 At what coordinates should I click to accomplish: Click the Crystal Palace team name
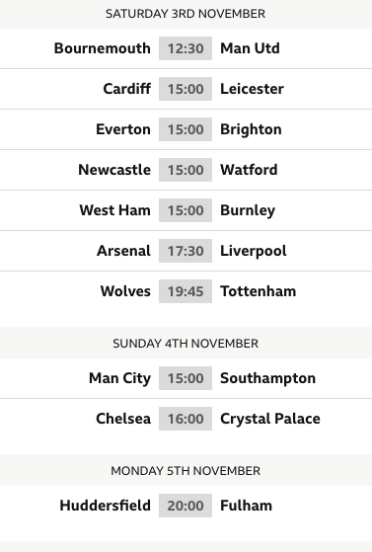(270, 419)
